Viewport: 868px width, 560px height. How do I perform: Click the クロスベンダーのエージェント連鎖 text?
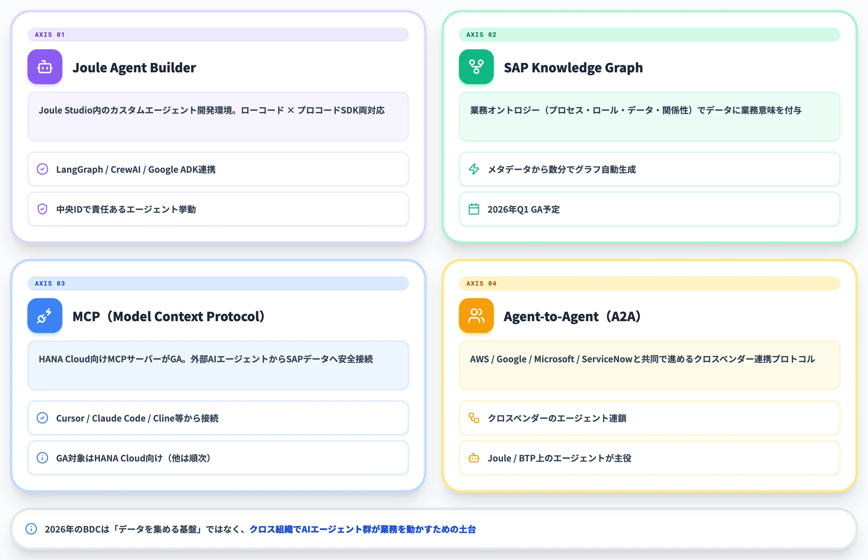557,418
